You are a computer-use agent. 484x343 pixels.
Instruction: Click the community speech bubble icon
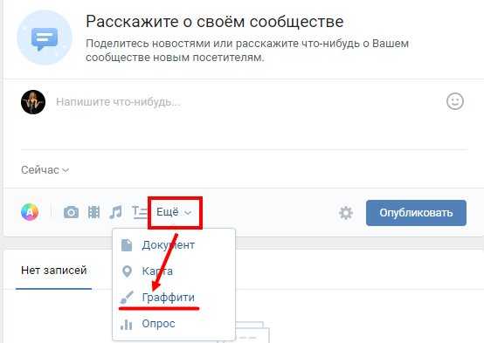click(x=45, y=38)
